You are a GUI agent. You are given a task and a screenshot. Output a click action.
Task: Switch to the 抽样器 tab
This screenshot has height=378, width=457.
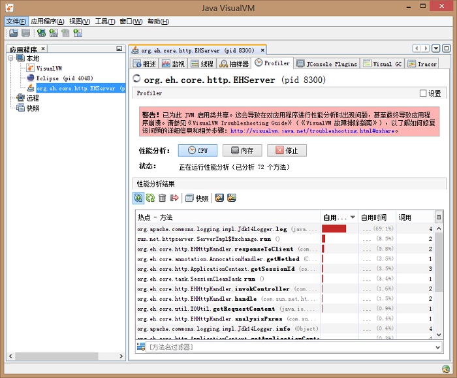point(234,63)
